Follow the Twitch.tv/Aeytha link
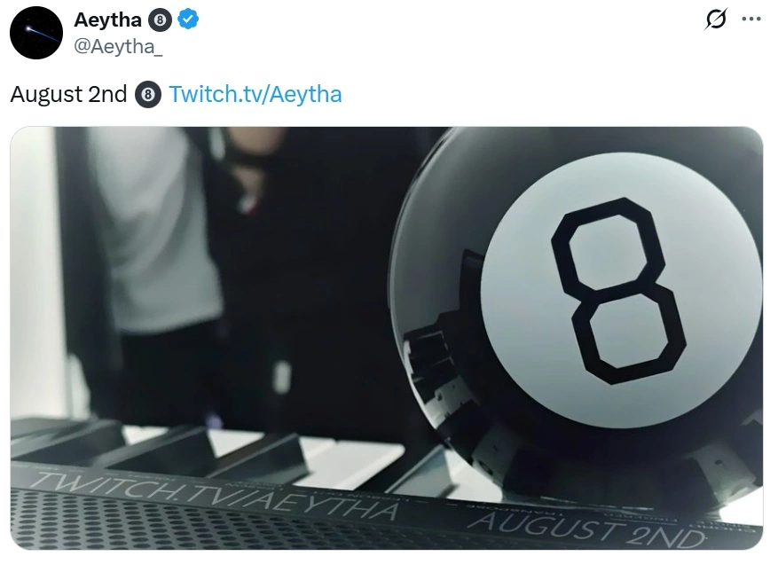This screenshot has height=564, width=770. [x=255, y=94]
